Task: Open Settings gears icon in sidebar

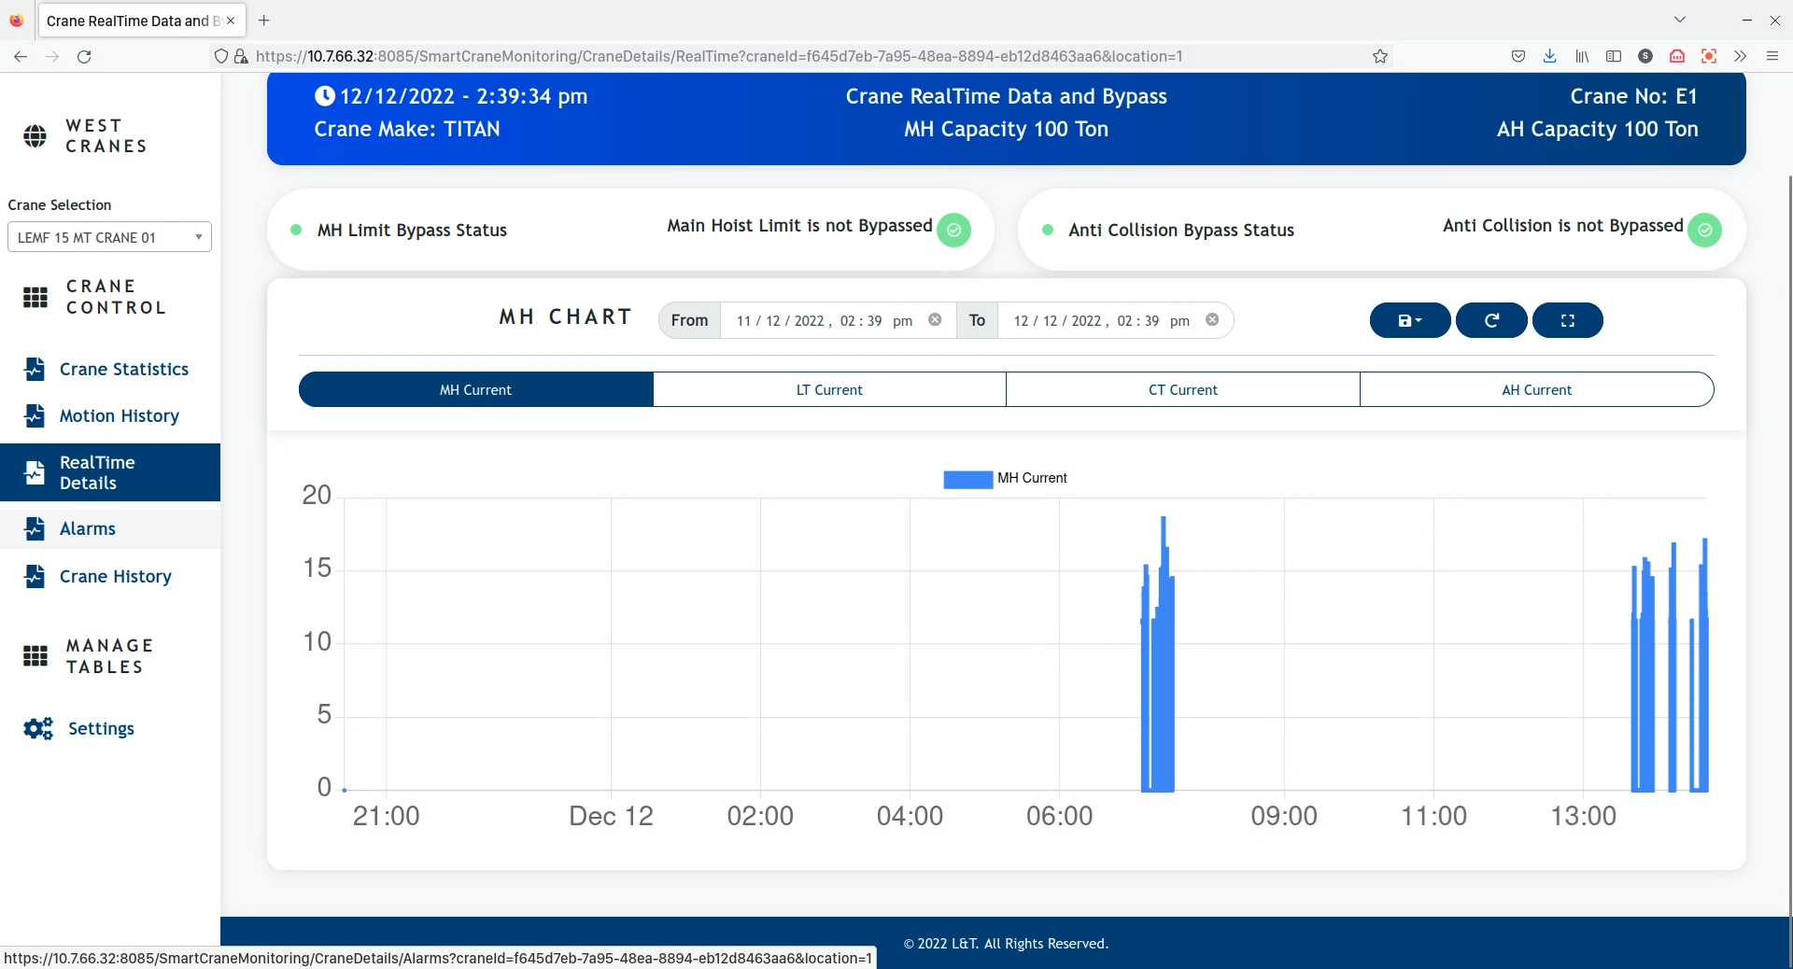Action: [38, 728]
